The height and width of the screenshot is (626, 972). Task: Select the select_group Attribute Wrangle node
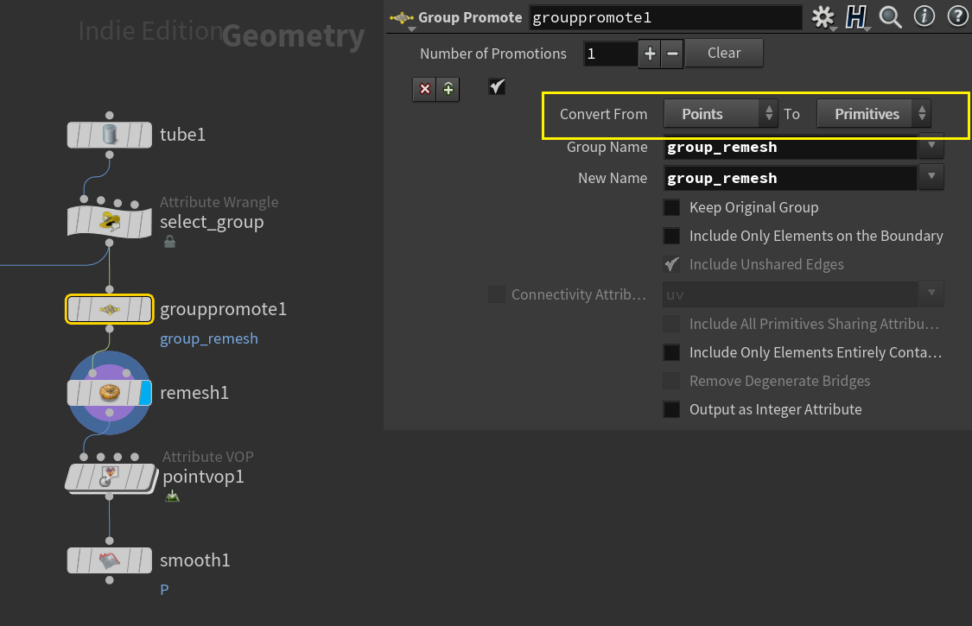coord(109,222)
